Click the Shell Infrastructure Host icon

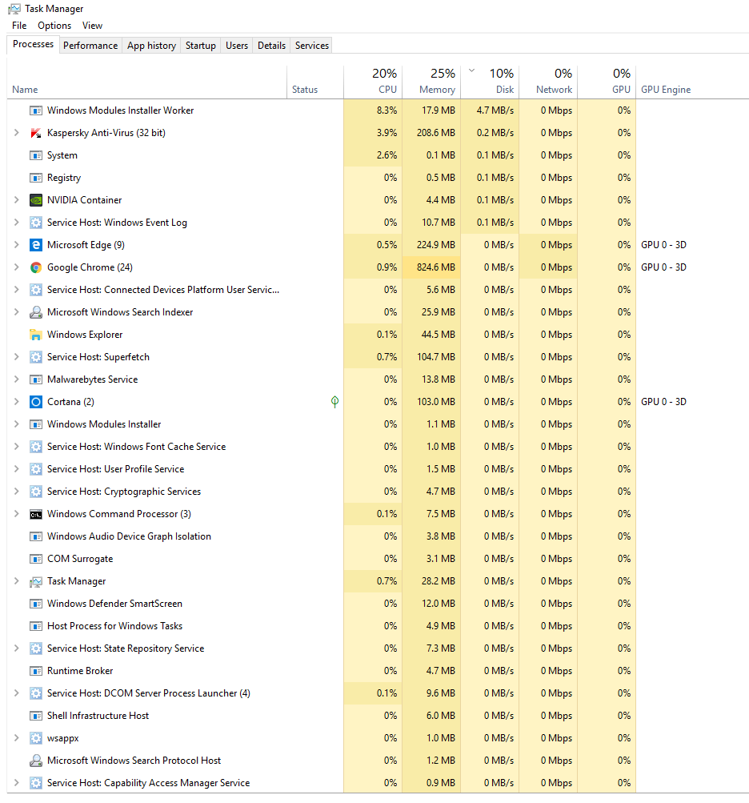click(36, 716)
